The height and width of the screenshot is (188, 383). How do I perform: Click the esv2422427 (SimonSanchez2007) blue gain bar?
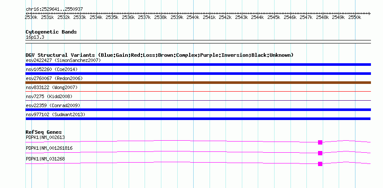pyautogui.click(x=198, y=65)
